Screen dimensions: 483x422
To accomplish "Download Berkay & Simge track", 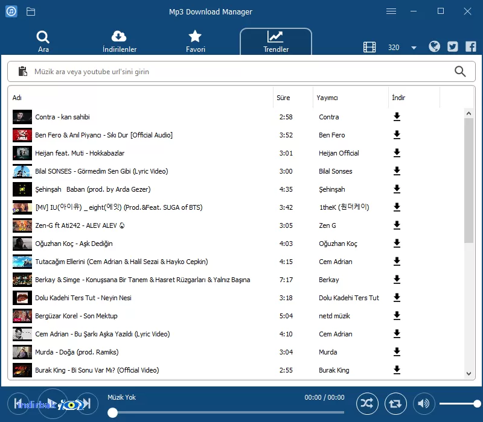I will (x=397, y=280).
